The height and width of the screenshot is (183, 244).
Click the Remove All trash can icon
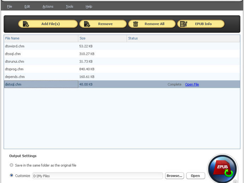[135, 24]
